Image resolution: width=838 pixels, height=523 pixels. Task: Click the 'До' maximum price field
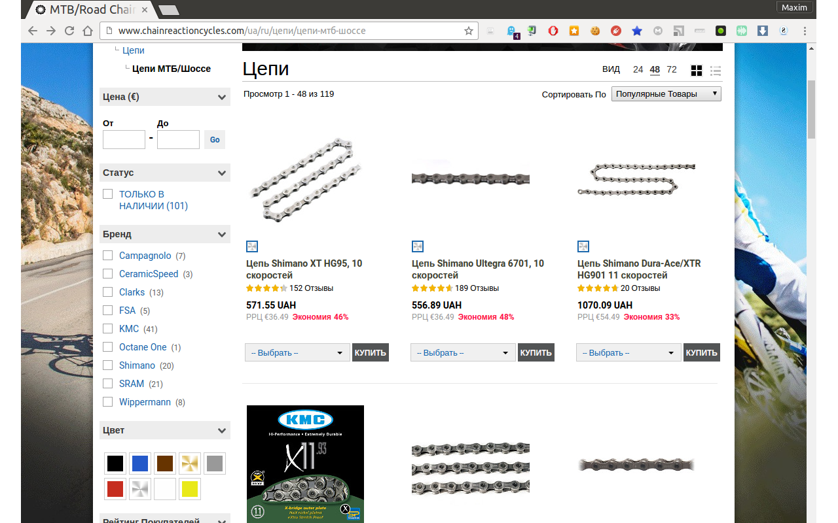[178, 139]
